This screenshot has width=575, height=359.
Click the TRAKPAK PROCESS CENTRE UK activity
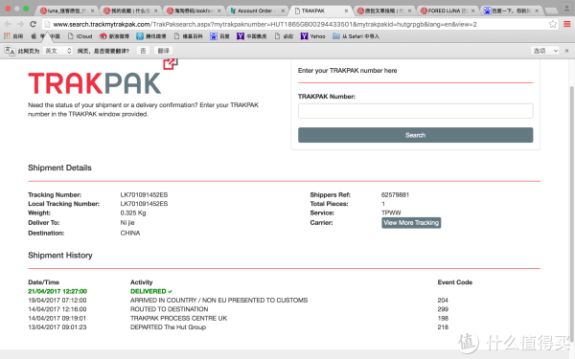(178, 319)
